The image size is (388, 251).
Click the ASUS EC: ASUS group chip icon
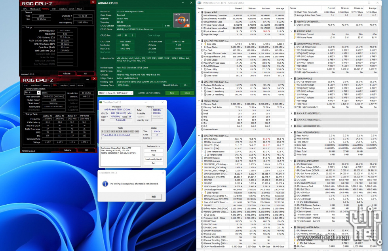coord(295,31)
